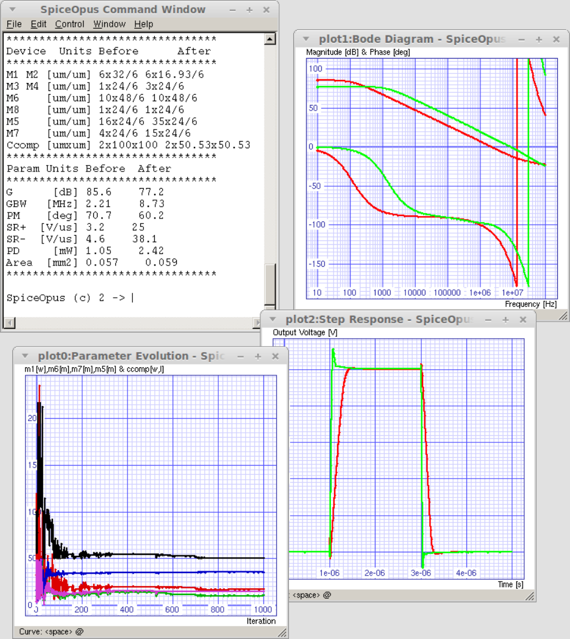Click the command window scroll-up arrow

(x=270, y=39)
